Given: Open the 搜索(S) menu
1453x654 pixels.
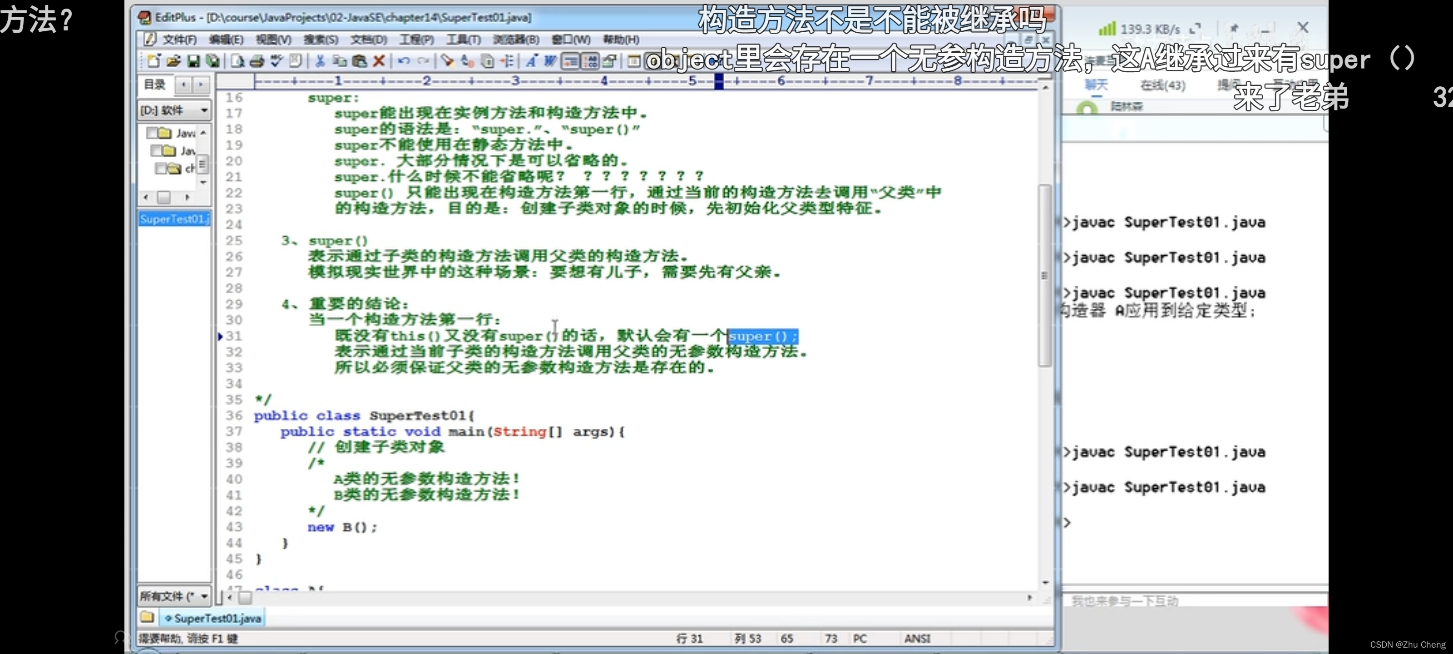Looking at the screenshot, I should point(321,40).
